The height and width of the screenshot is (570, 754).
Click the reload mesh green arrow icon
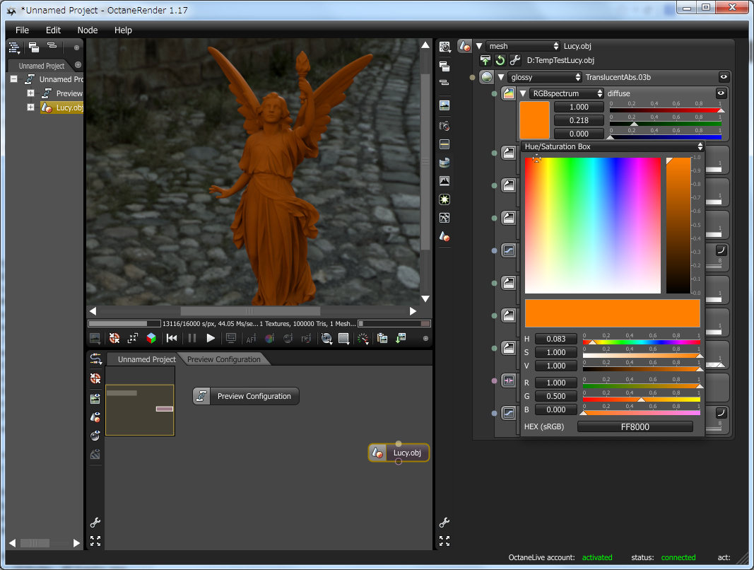point(500,60)
